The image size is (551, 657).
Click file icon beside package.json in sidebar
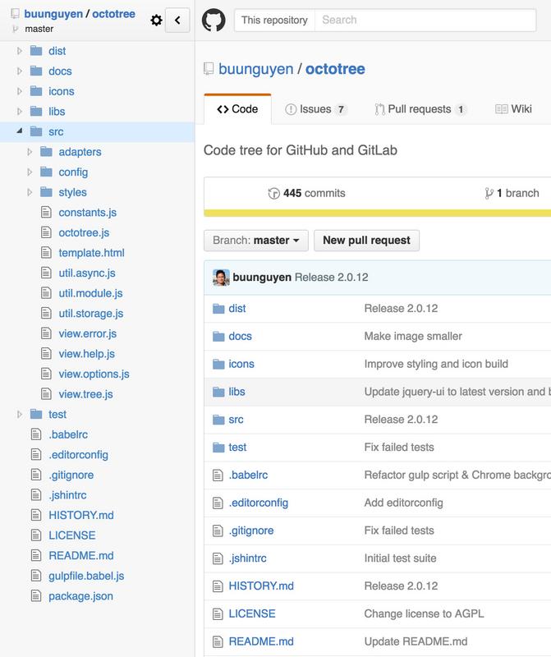(x=36, y=595)
